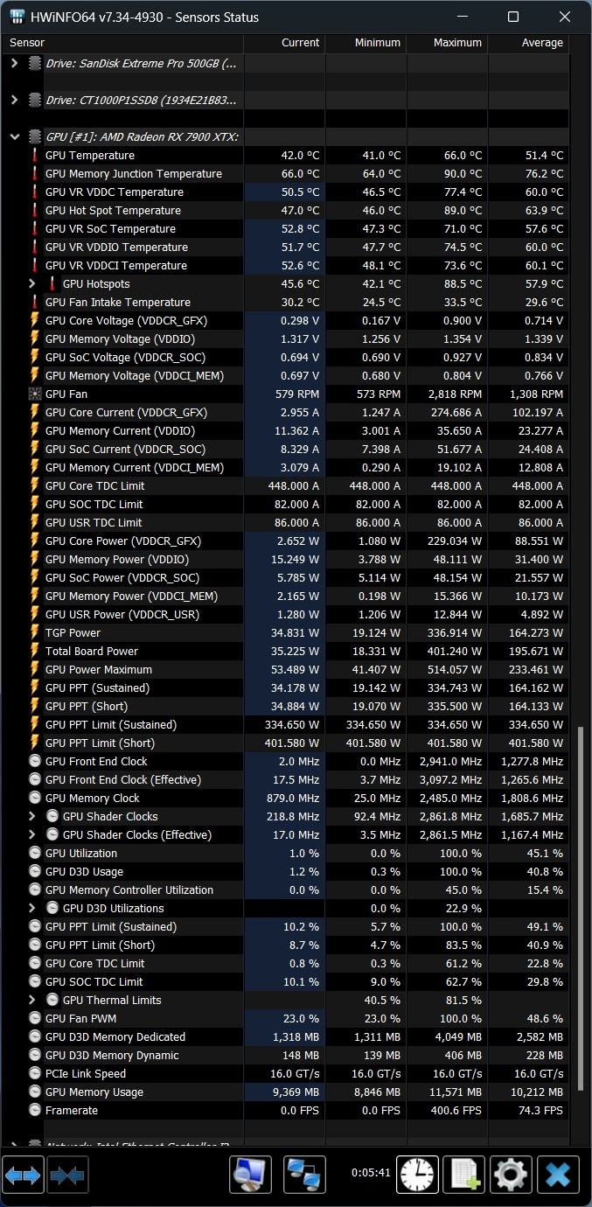This screenshot has width=592, height=1207.
Task: Click the 400.6 FPS maximum framerate value
Action: 456,1111
